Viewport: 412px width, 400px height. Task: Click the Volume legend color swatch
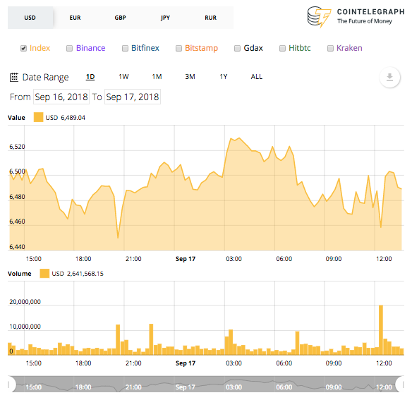[44, 273]
